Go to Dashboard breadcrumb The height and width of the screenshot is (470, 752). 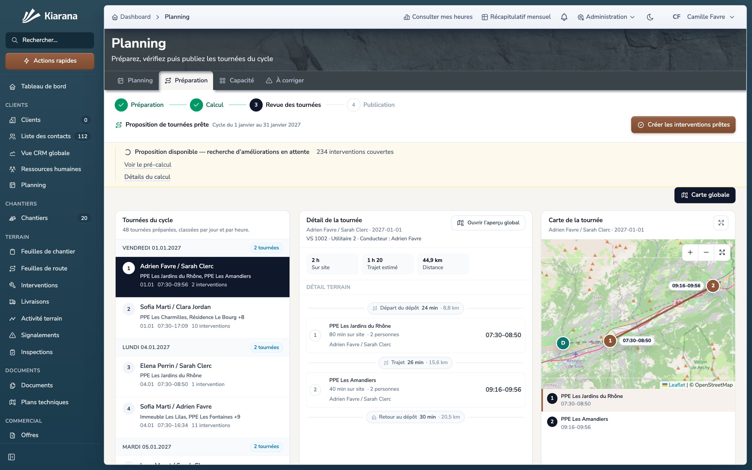[x=131, y=17]
